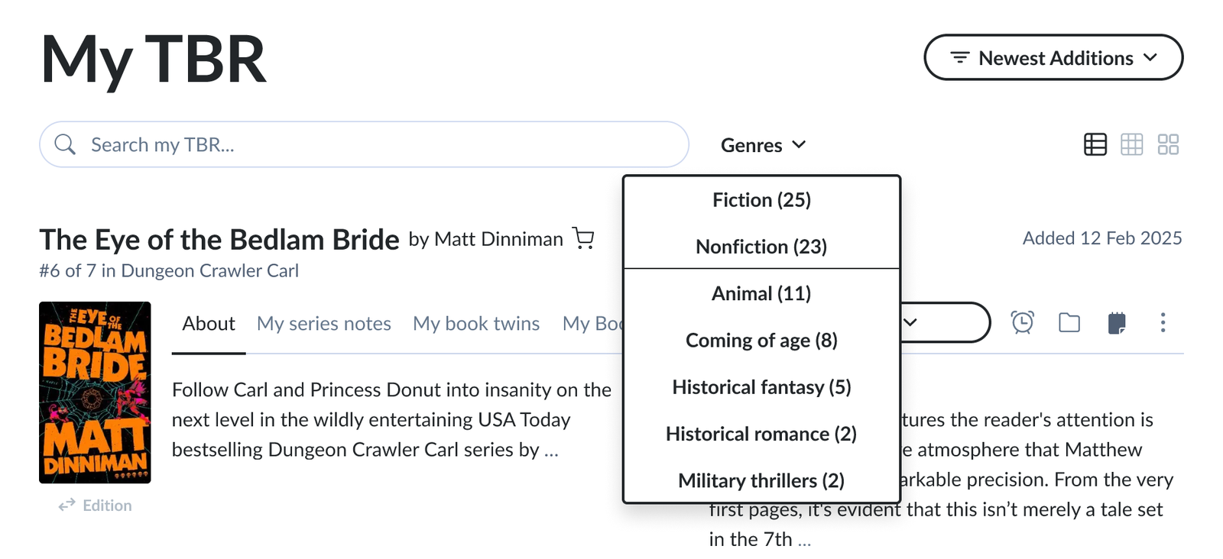Click inside the Search my TBR field
This screenshot has height=559, width=1223.
coord(306,144)
